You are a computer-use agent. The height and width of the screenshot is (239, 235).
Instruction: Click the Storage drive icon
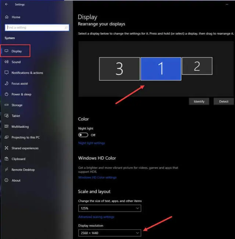point(6,105)
